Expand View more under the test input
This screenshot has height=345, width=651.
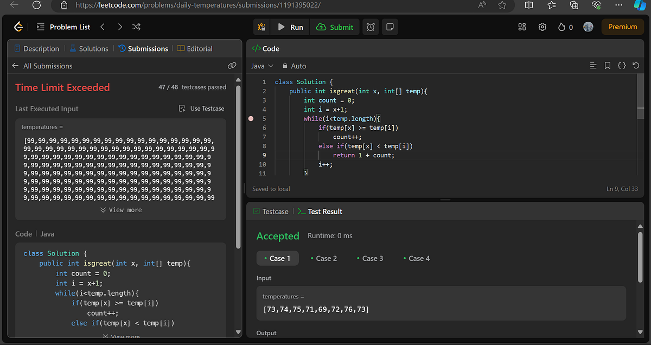tap(120, 209)
